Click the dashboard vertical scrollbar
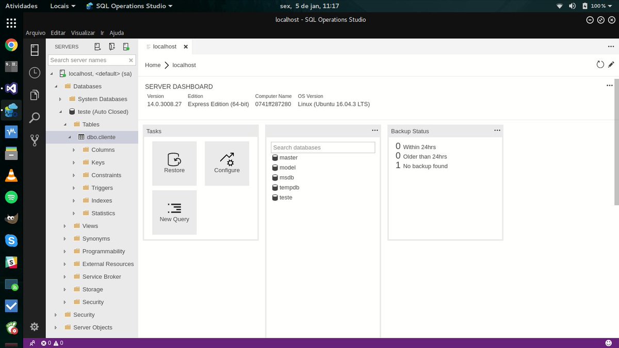Screen dimensions: 619x348 point(616,142)
